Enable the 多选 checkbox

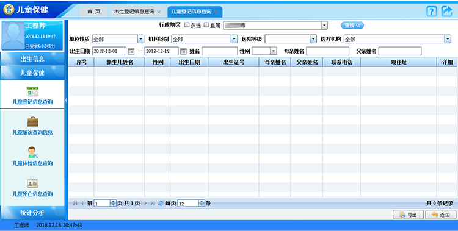(x=187, y=25)
